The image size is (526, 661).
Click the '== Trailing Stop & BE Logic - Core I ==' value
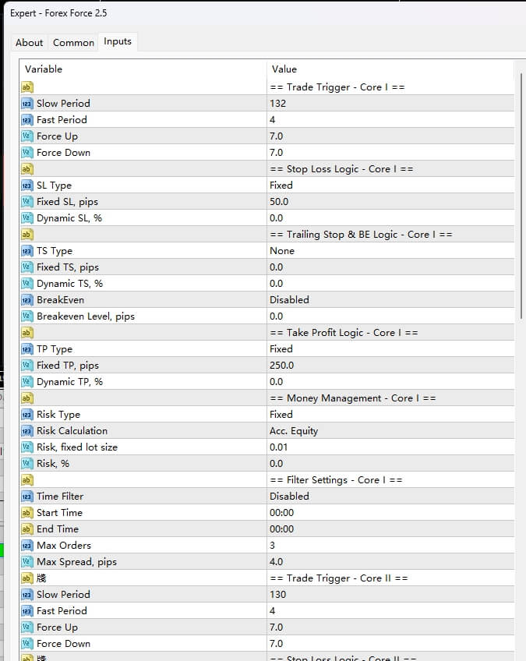361,235
